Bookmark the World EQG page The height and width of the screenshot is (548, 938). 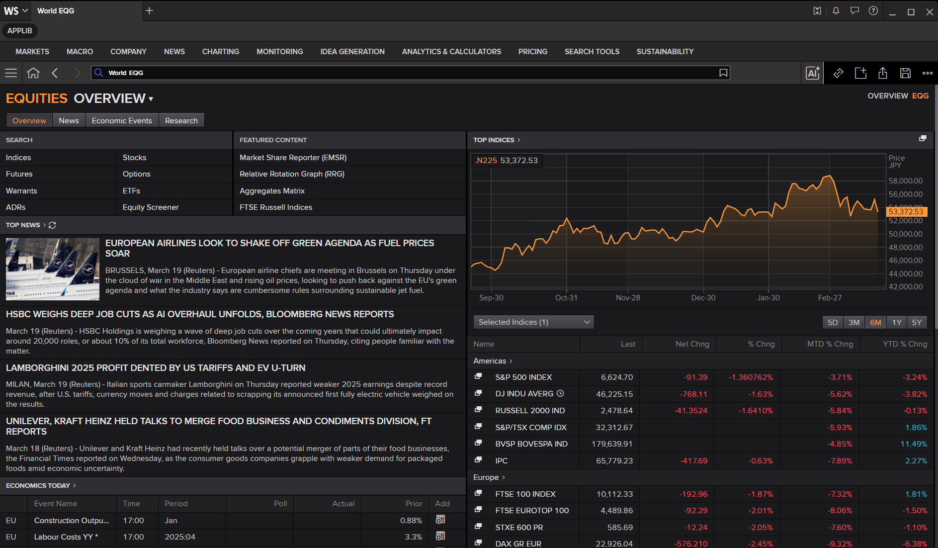723,73
